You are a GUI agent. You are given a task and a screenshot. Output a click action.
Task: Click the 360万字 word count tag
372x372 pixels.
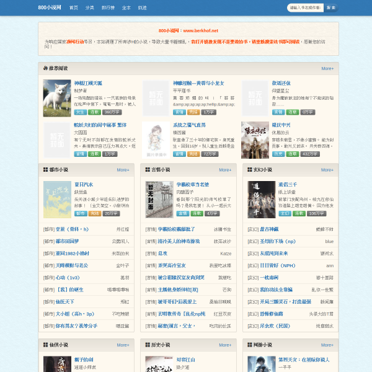[112, 112]
